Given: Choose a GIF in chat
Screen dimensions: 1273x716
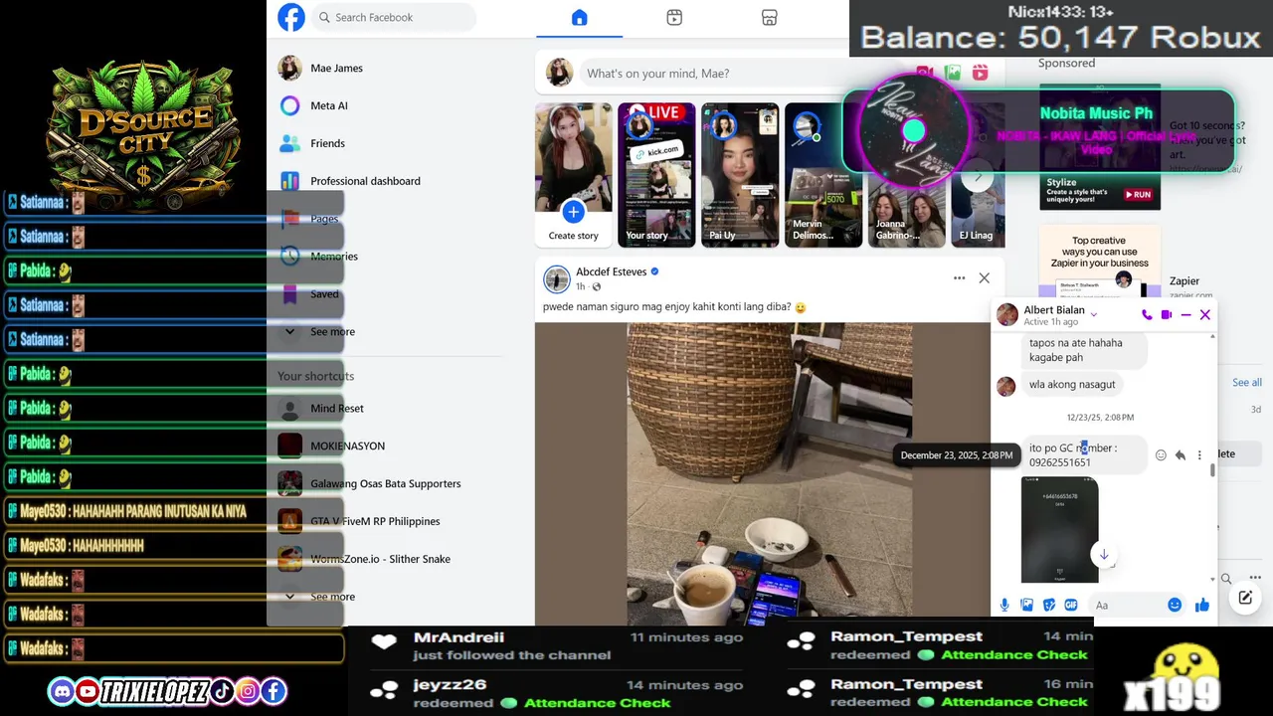Looking at the screenshot, I should 1070,605.
